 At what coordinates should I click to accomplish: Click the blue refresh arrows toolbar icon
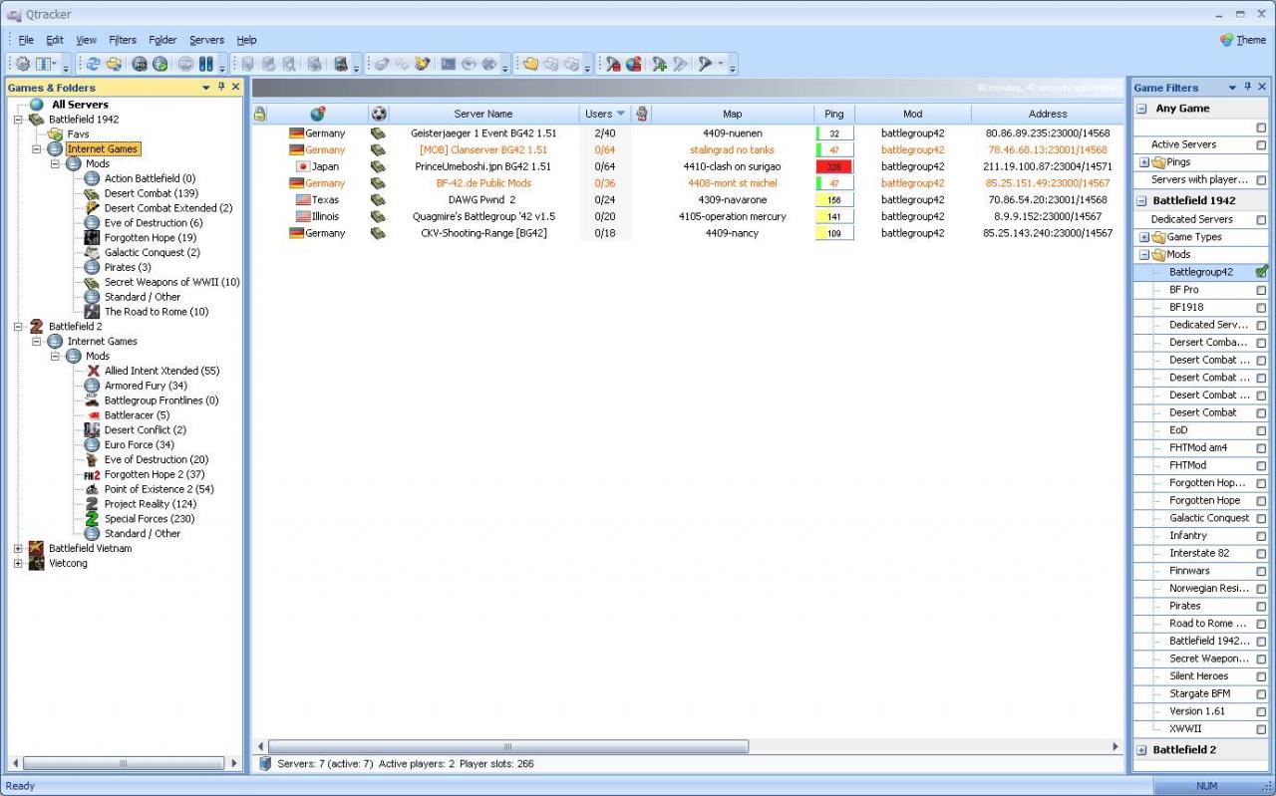pyautogui.click(x=93, y=64)
